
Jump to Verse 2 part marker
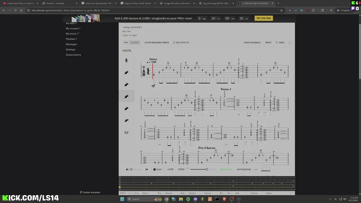pyautogui.click(x=192, y=193)
